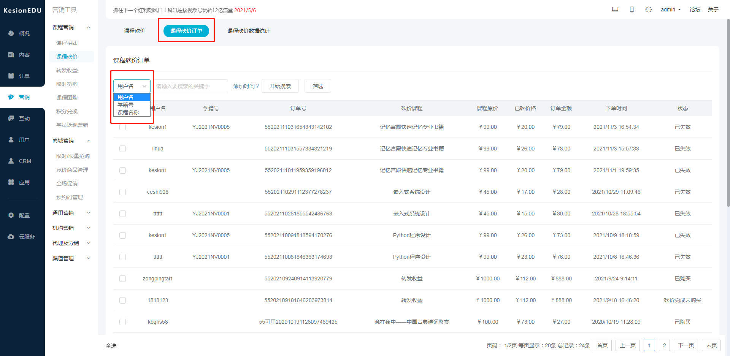Open the 论坛 forum link

tap(695, 9)
